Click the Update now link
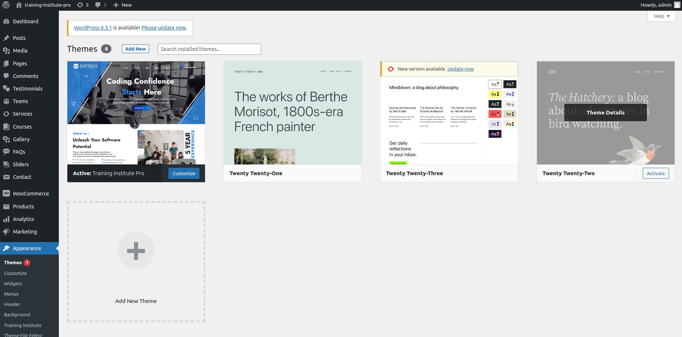 click(x=460, y=69)
